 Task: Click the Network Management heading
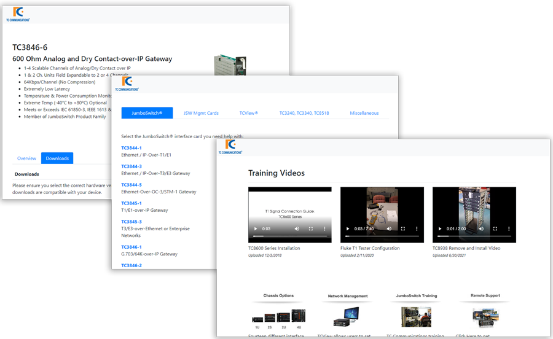point(348,296)
